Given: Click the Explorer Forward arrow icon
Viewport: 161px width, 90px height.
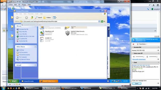Looking at the screenshot, I should [x=26, y=17].
